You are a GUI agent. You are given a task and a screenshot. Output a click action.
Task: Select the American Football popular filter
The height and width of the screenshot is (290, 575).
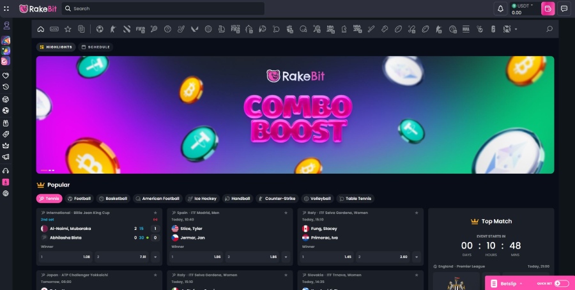click(158, 199)
